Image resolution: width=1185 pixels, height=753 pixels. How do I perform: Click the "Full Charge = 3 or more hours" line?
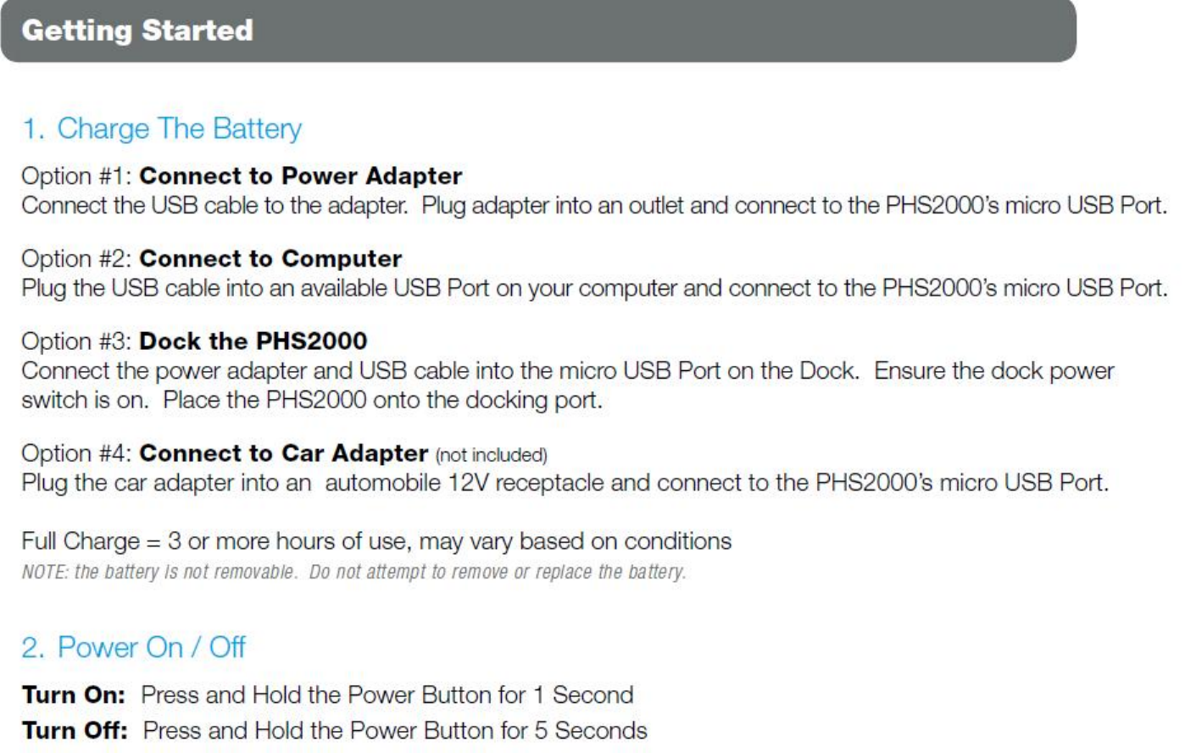376,541
